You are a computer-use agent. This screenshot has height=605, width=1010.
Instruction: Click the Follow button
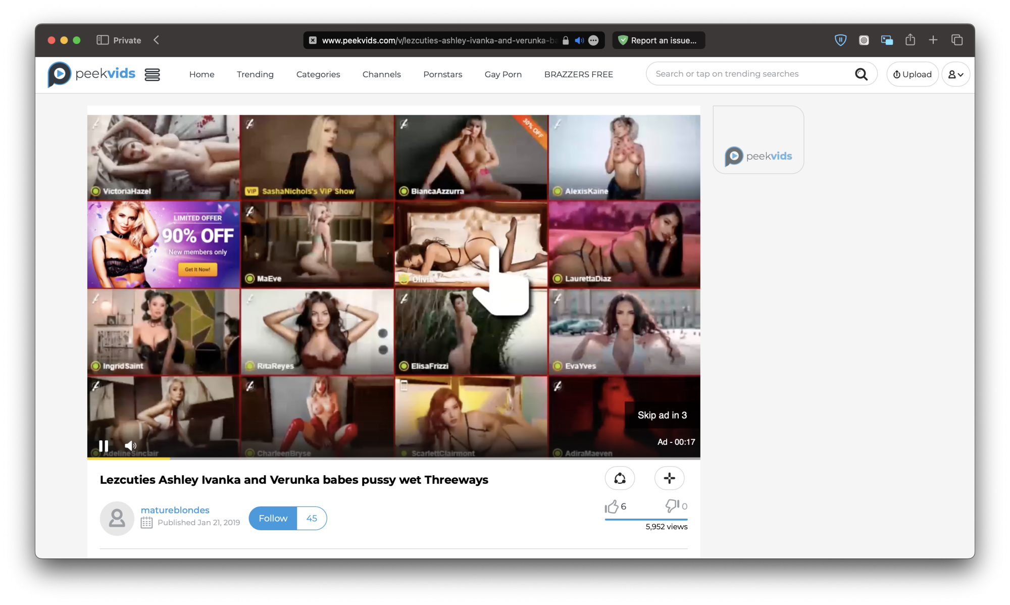(273, 518)
